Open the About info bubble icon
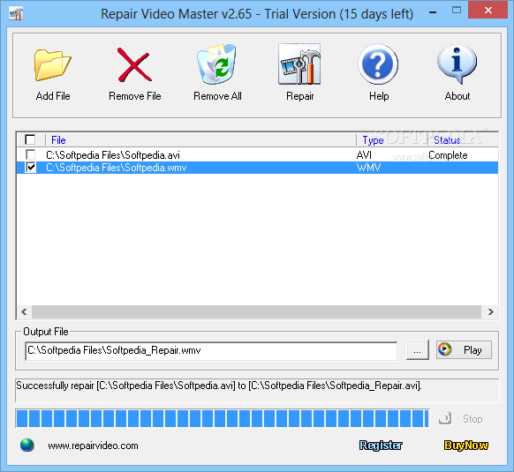Screen dimensions: 514x472 (457, 64)
